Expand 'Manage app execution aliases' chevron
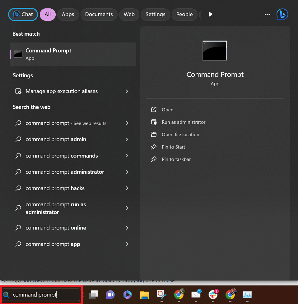This screenshot has width=298, height=304. coord(127,91)
